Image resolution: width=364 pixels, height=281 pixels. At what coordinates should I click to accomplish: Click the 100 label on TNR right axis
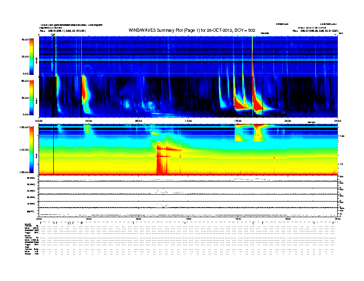[342, 136]
